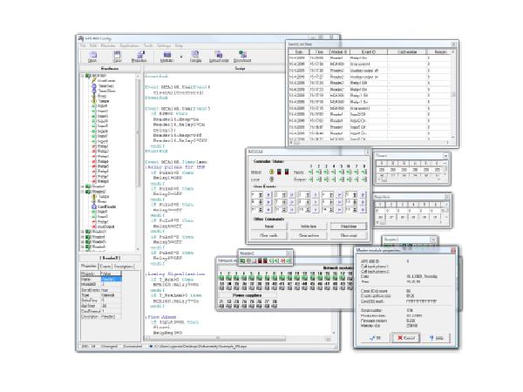The width and height of the screenshot is (523, 392).
Task: Click the Modules toolbar icon
Action: 166,57
